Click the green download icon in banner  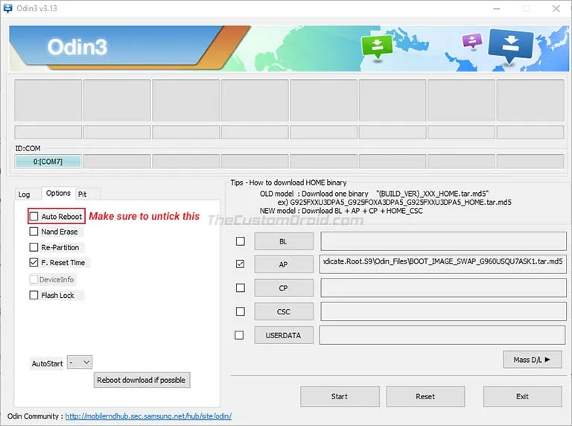[x=377, y=45]
